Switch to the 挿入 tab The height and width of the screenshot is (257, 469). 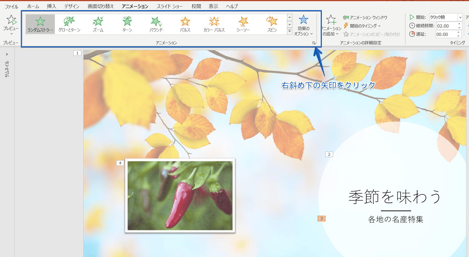(51, 6)
